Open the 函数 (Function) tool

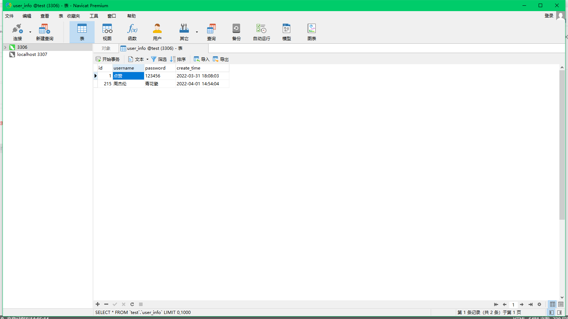[x=132, y=32]
